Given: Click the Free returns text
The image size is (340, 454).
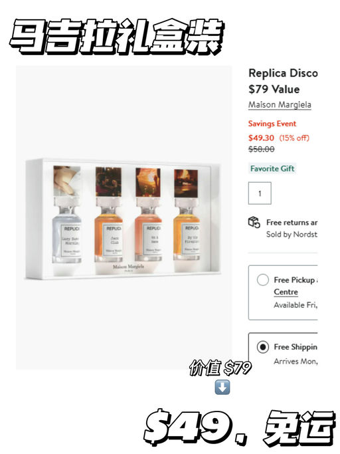Looking at the screenshot, I should click(x=292, y=223).
